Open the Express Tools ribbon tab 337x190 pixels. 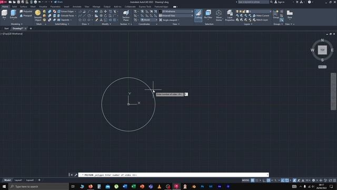click(x=145, y=7)
